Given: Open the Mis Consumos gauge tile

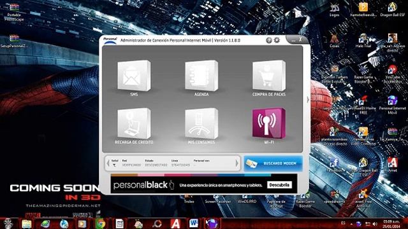Looking at the screenshot, I should pos(201,123).
